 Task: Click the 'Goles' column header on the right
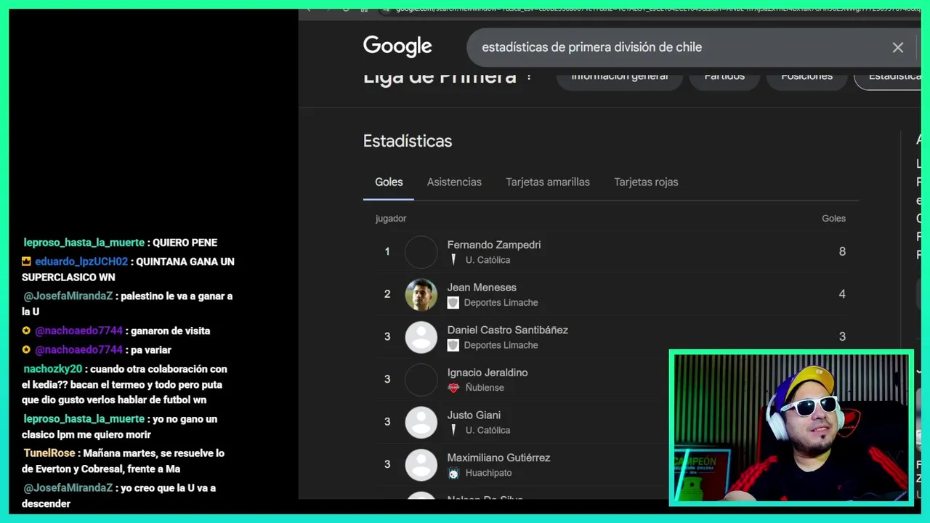(833, 219)
